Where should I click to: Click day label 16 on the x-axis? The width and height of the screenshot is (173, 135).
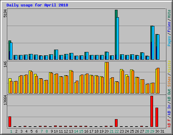pos(86,131)
